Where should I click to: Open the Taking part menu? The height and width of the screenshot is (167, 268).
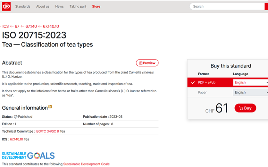(78, 7)
